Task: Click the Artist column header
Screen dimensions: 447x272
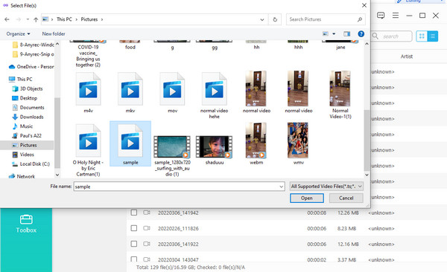Action: tap(407, 56)
